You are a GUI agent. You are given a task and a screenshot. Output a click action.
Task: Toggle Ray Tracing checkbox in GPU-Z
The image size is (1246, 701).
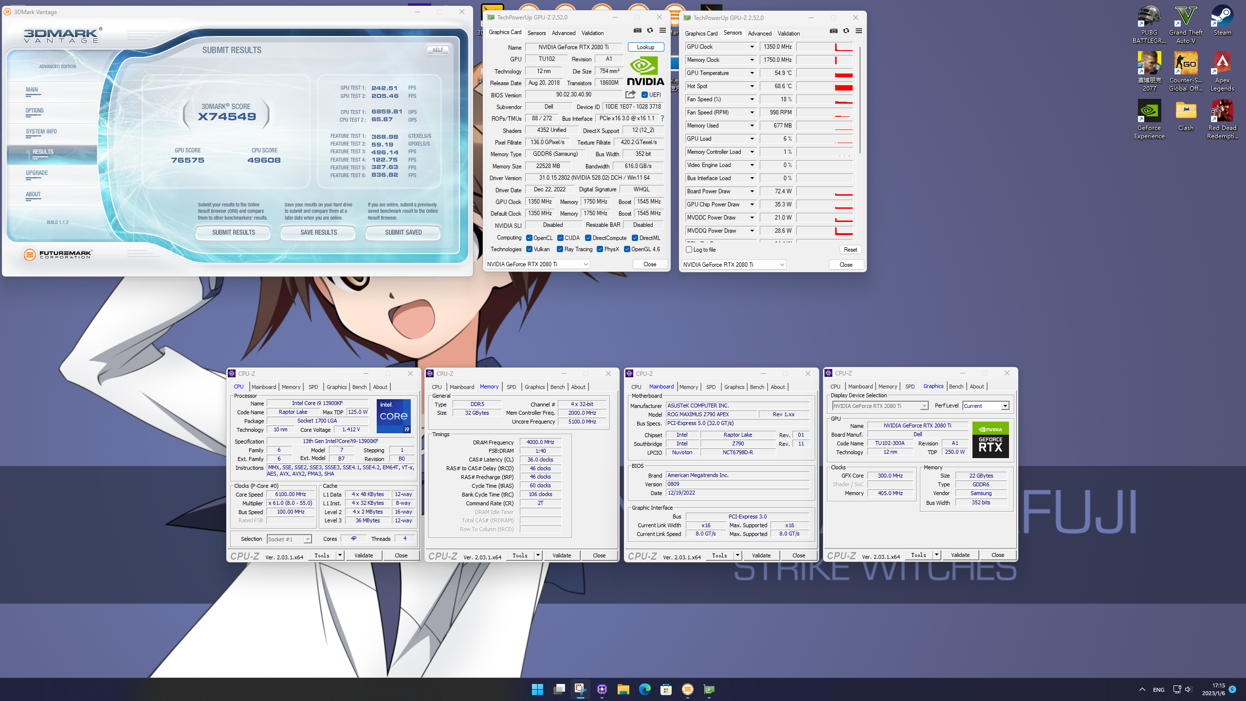tap(560, 249)
